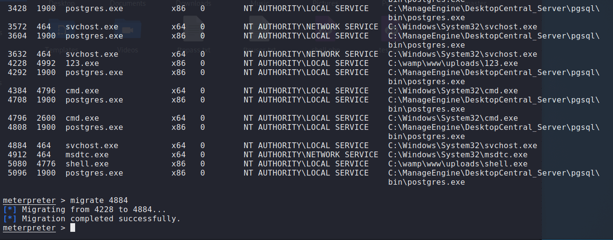Click PID 5080 in the process list
Viewport: 613px width, 240px height.
click(17, 164)
